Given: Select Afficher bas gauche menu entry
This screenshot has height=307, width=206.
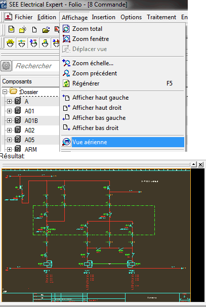Looking at the screenshot, I should [122, 118].
